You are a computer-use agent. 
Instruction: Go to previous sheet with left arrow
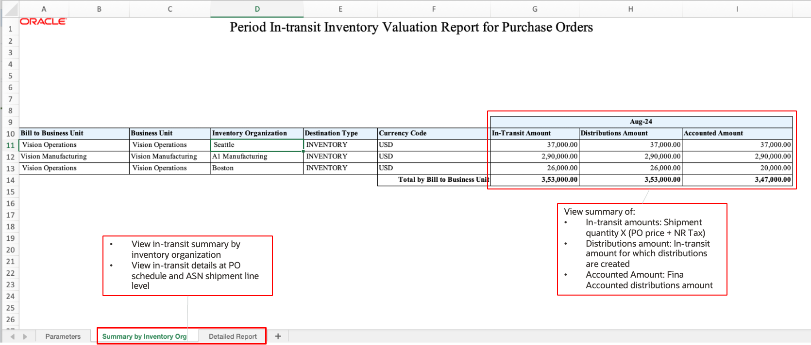click(13, 336)
